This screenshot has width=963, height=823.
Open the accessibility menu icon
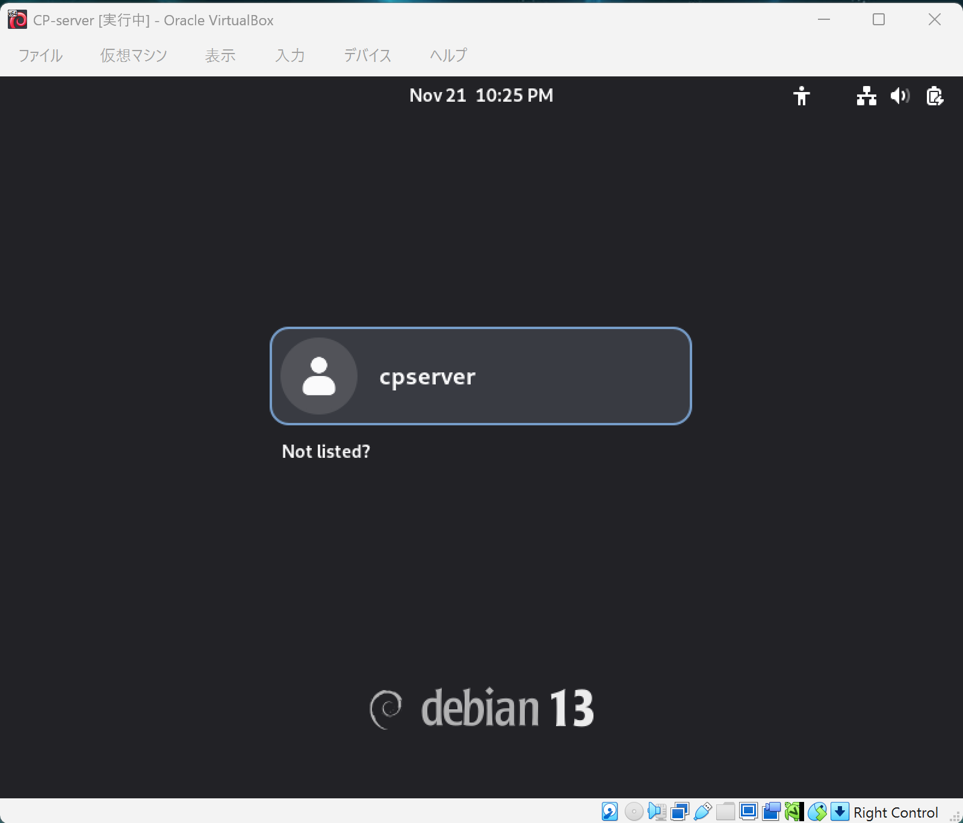802,96
